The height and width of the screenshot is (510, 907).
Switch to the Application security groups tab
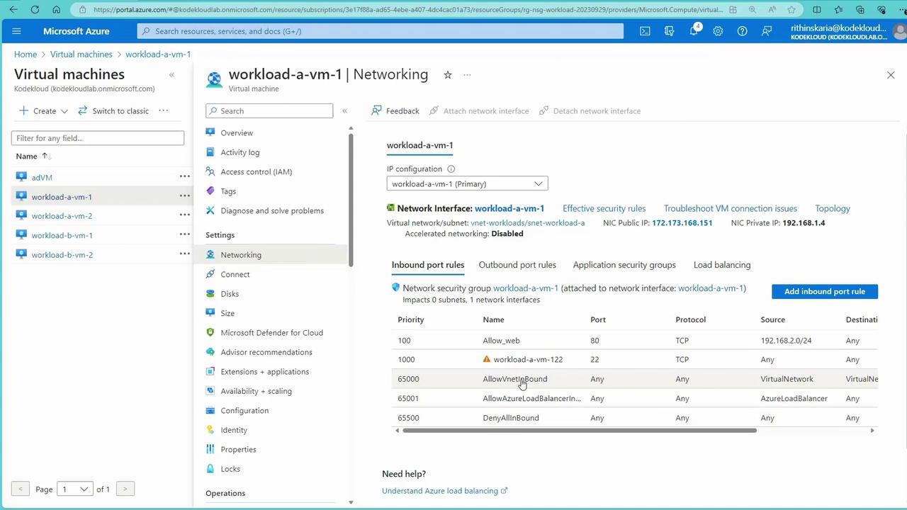point(624,265)
